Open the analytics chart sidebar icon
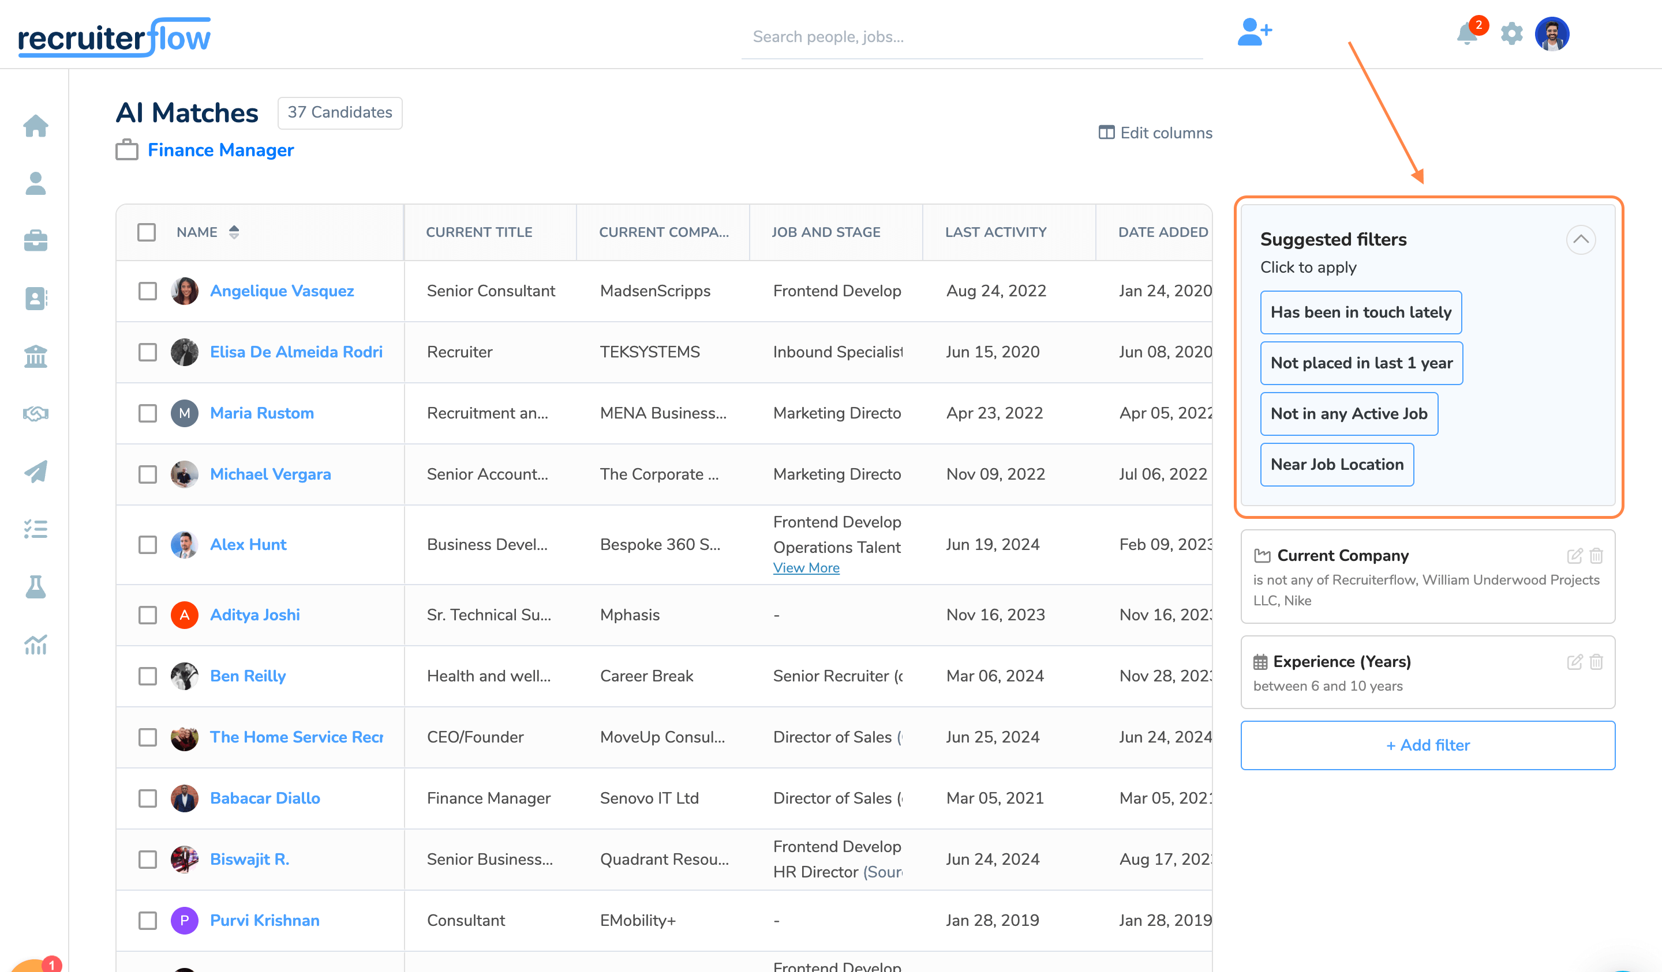 (x=36, y=645)
